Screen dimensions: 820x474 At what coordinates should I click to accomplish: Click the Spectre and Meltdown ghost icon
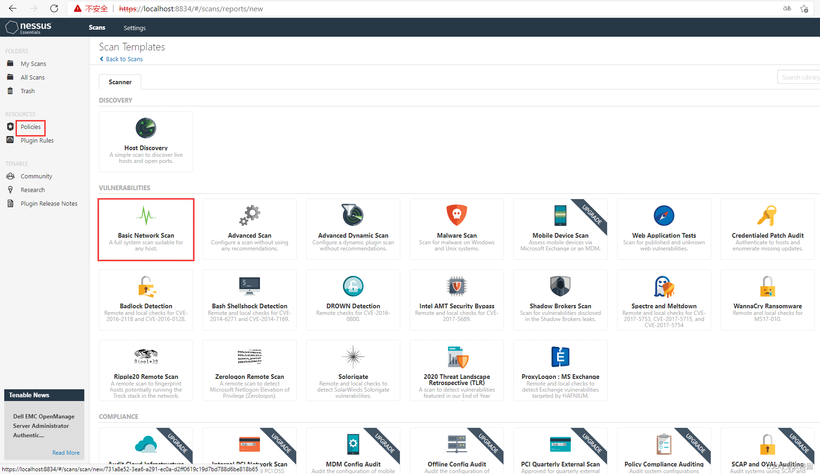pos(664,287)
